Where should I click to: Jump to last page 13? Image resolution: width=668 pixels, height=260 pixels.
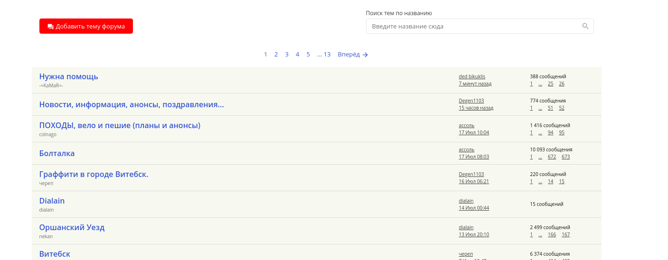[327, 54]
